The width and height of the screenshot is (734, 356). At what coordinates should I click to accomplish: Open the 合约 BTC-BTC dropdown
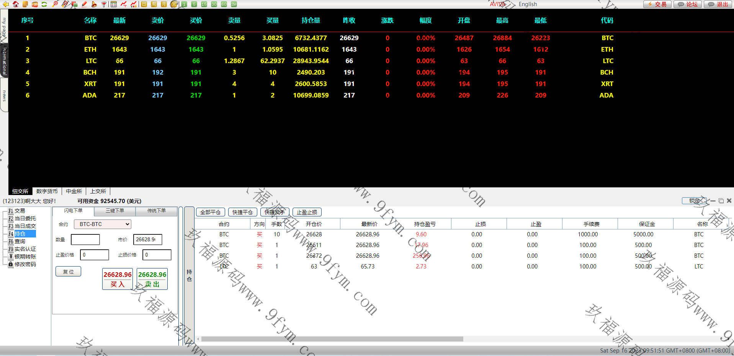pos(102,224)
